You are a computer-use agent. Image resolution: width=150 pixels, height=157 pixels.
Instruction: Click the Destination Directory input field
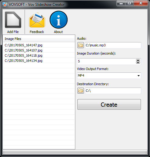point(113,91)
